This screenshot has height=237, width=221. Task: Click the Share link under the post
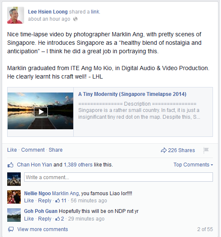tap(55, 150)
